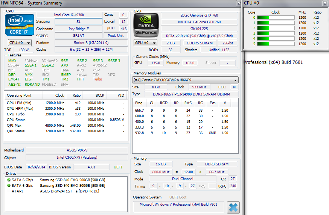Click Core 3 clock bar
The image size is (329, 215).
coord(276,33)
